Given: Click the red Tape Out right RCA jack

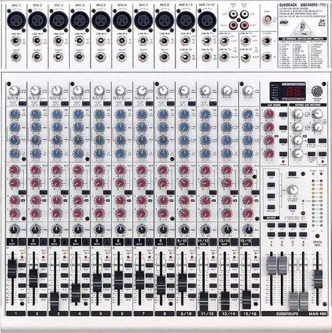Looking at the screenshot, I should [x=244, y=25].
